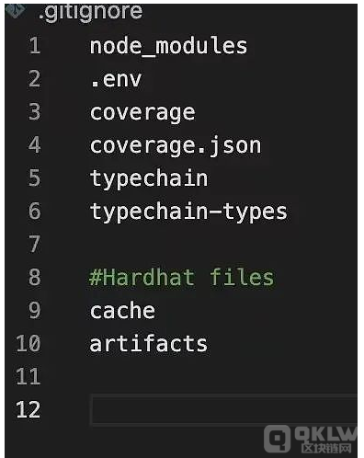This screenshot has height=458, width=364.
Task: Click empty line 7 number
Action: coord(35,245)
